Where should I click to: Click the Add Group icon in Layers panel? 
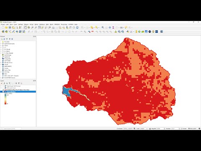[x=4, y=83]
